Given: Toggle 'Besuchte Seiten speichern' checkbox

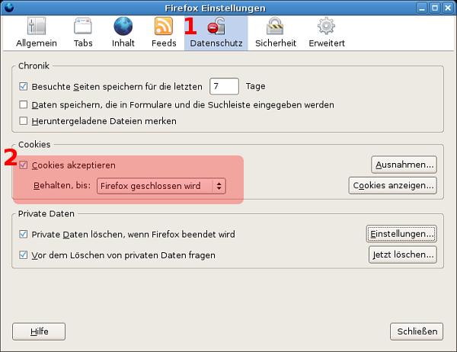Looking at the screenshot, I should tap(24, 87).
